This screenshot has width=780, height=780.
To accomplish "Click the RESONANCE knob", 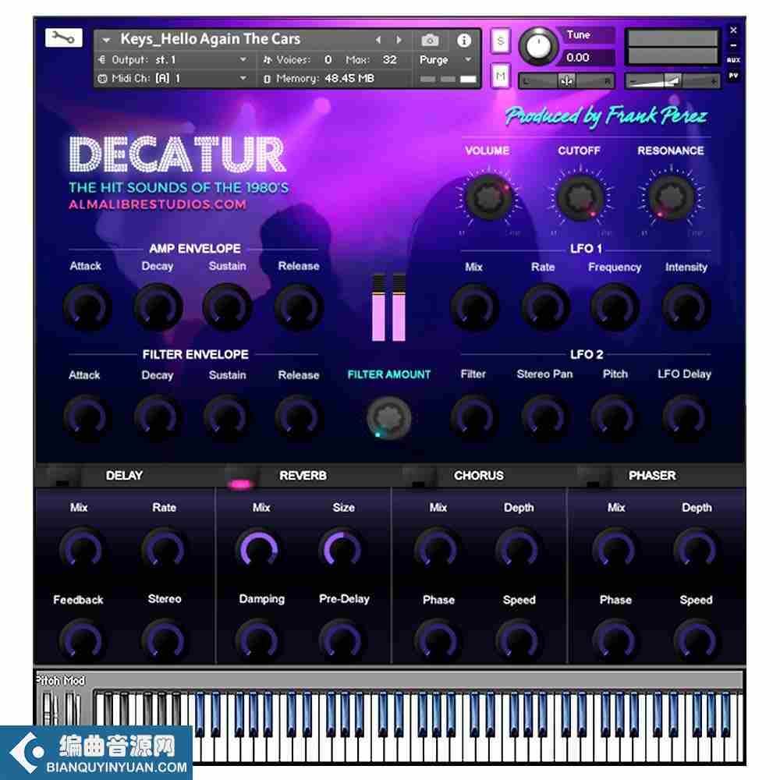I will coord(670,197).
